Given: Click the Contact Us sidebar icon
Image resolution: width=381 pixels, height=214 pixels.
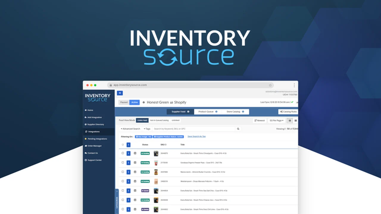Looking at the screenshot, I should tap(85, 153).
